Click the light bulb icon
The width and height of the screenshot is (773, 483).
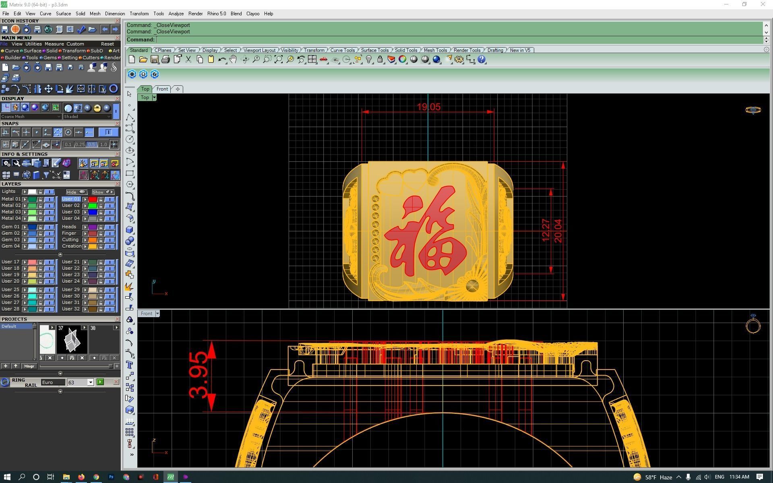tap(369, 60)
